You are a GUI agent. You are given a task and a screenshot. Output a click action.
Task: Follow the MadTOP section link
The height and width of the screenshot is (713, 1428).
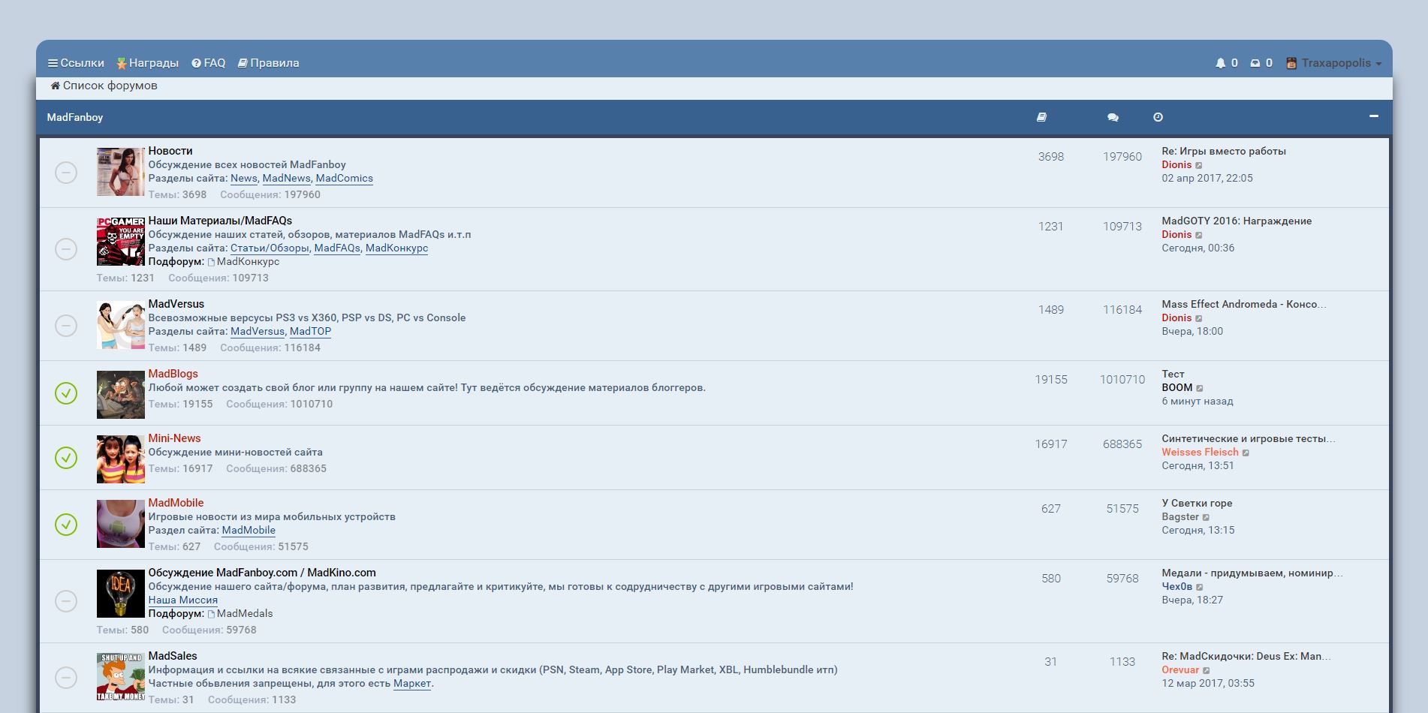click(x=310, y=332)
